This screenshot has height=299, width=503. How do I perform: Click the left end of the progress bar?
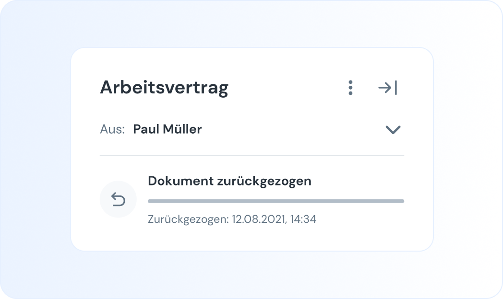click(150, 201)
